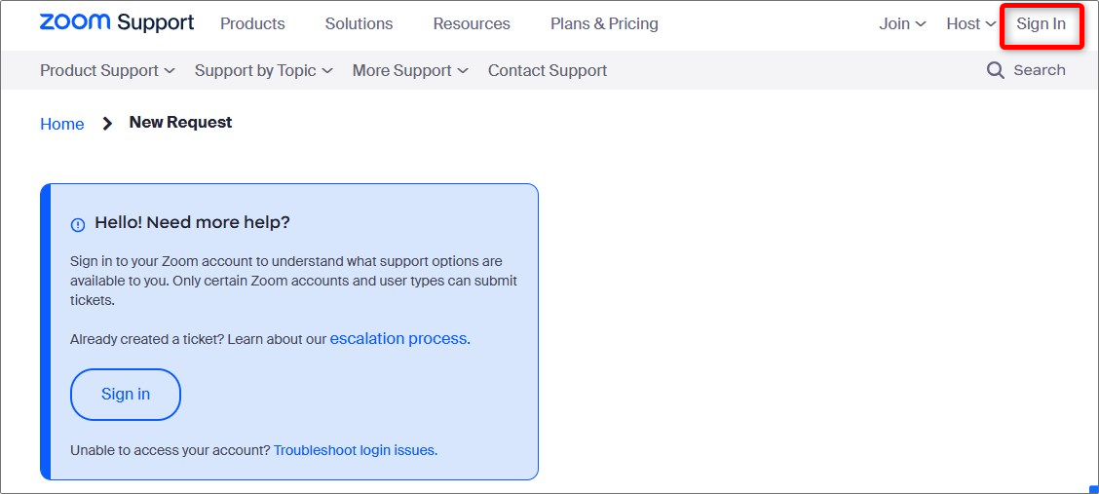Viewport: 1099px width, 494px height.
Task: Click the Search field text
Action: (x=1040, y=70)
